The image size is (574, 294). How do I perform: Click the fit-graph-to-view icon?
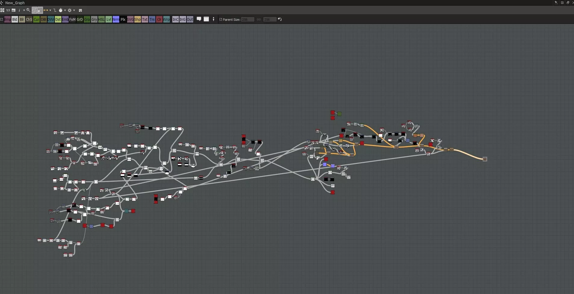pos(2,10)
